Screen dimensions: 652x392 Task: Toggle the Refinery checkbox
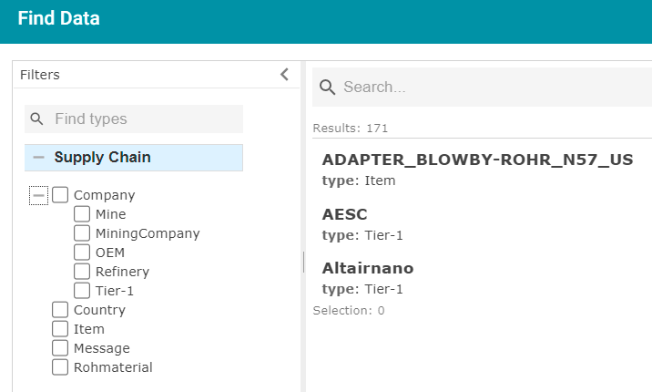click(x=82, y=272)
